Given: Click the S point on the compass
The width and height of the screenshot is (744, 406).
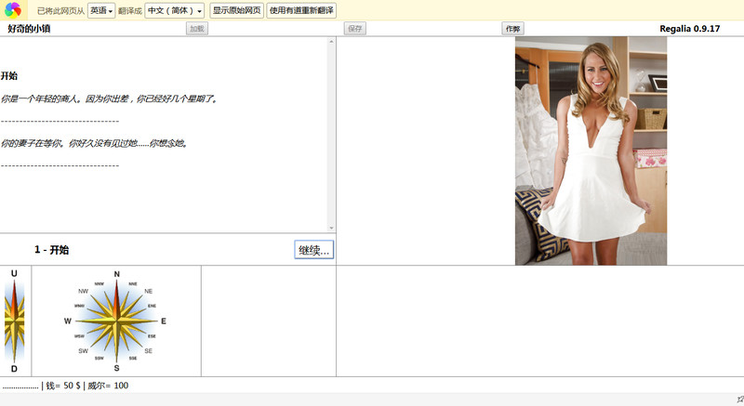Looking at the screenshot, I should coord(116,368).
